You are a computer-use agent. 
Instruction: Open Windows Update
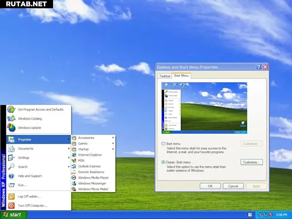click(29, 128)
